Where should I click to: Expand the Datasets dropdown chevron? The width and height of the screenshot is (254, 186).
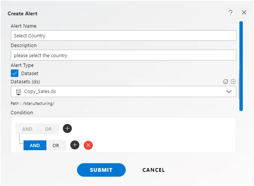click(229, 92)
